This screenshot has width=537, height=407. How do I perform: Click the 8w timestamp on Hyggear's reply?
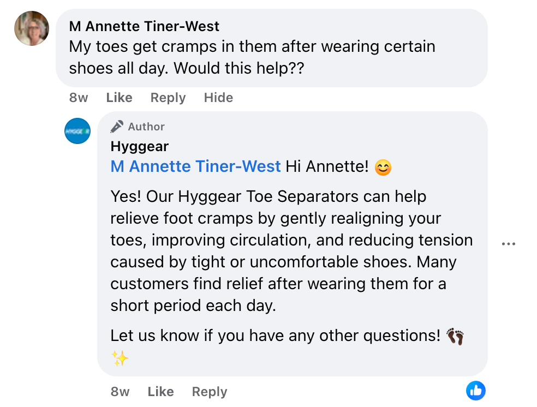120,392
